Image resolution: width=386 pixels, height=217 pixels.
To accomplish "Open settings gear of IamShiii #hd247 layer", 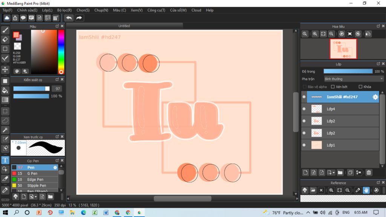I will tap(375, 97).
